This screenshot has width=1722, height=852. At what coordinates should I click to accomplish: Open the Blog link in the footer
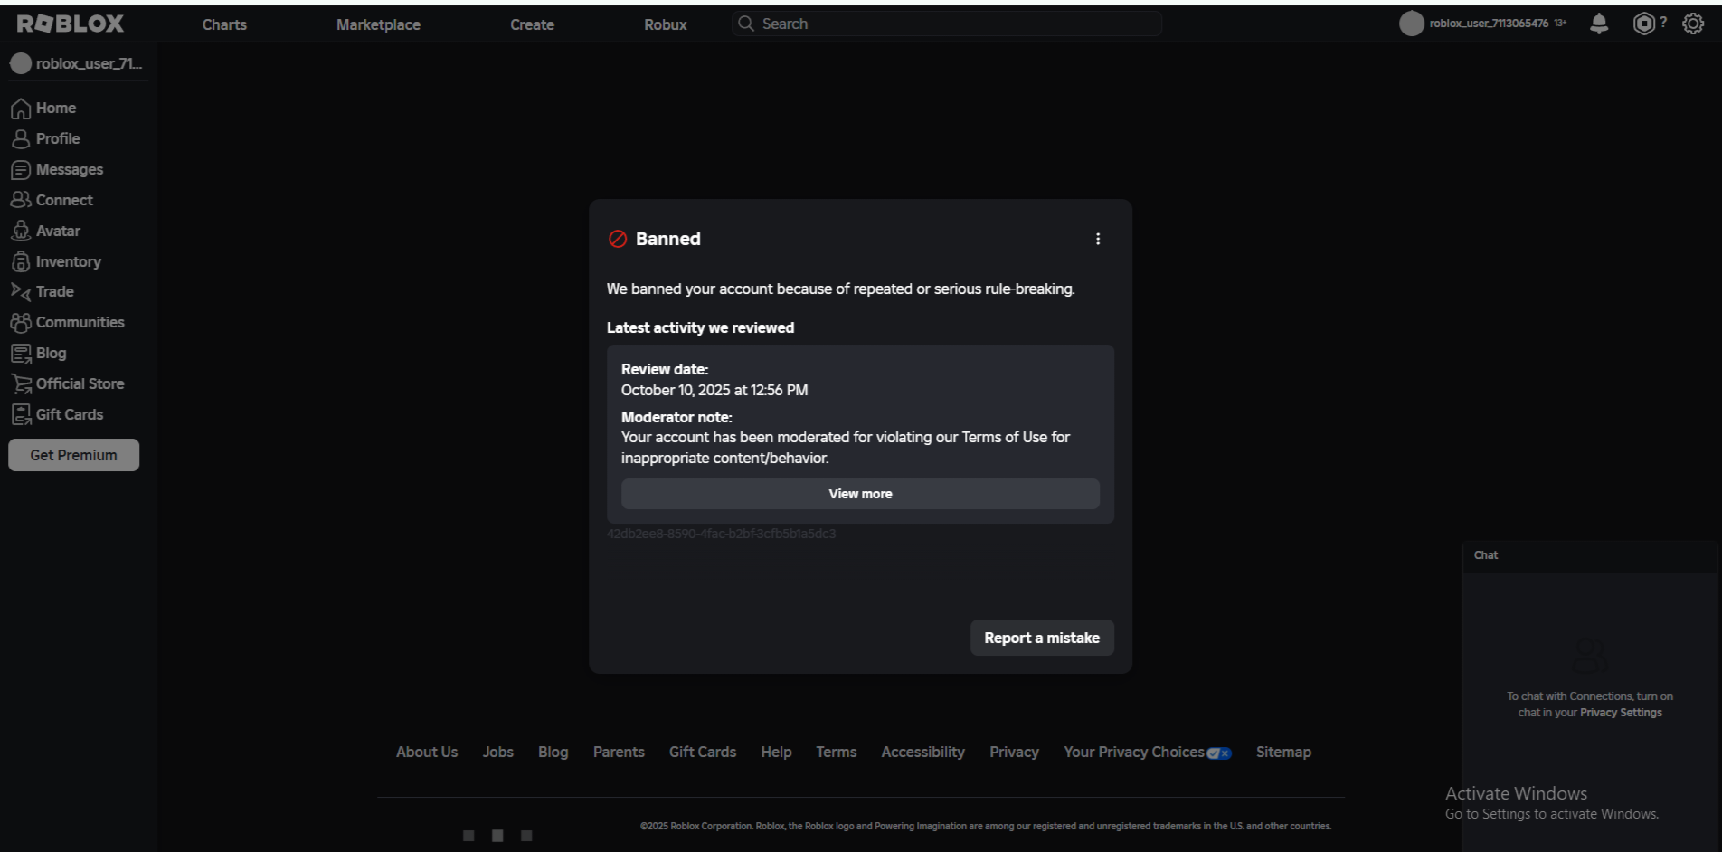tap(553, 753)
